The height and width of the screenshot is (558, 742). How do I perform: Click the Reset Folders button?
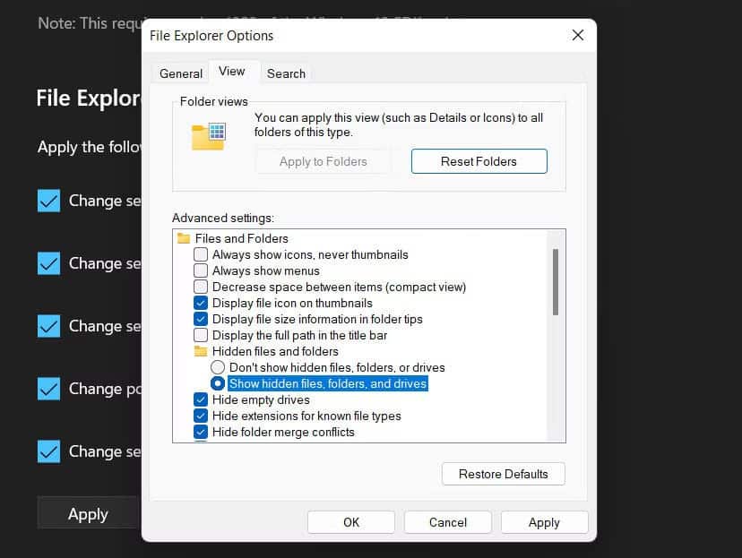(x=479, y=161)
